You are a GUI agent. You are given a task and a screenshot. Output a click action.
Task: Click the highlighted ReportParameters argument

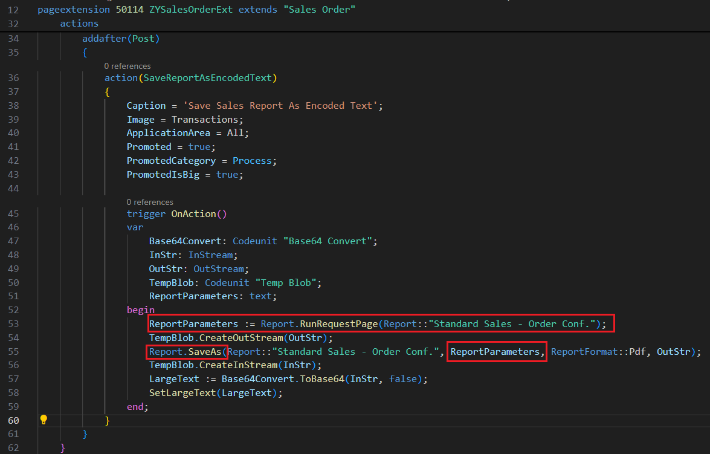pos(495,351)
